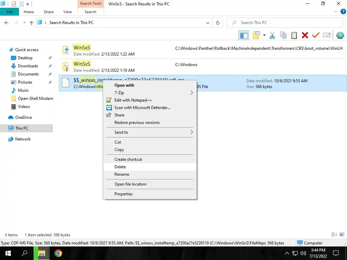This screenshot has width=347, height=260.
Task: Select Network in the navigation pane
Action: coord(23,139)
